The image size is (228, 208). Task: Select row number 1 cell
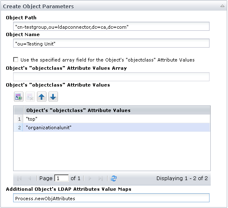tap(18, 119)
